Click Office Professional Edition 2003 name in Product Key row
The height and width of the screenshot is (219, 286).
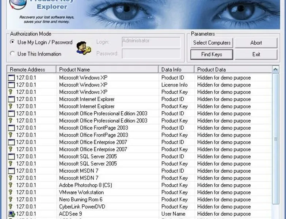click(103, 120)
